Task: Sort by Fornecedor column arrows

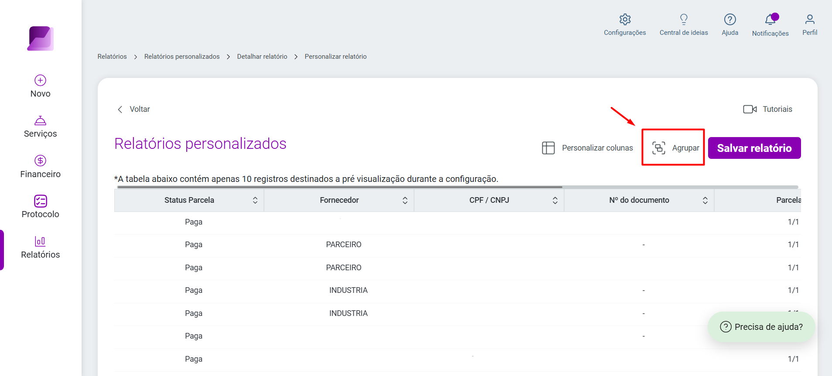Action: 405,200
